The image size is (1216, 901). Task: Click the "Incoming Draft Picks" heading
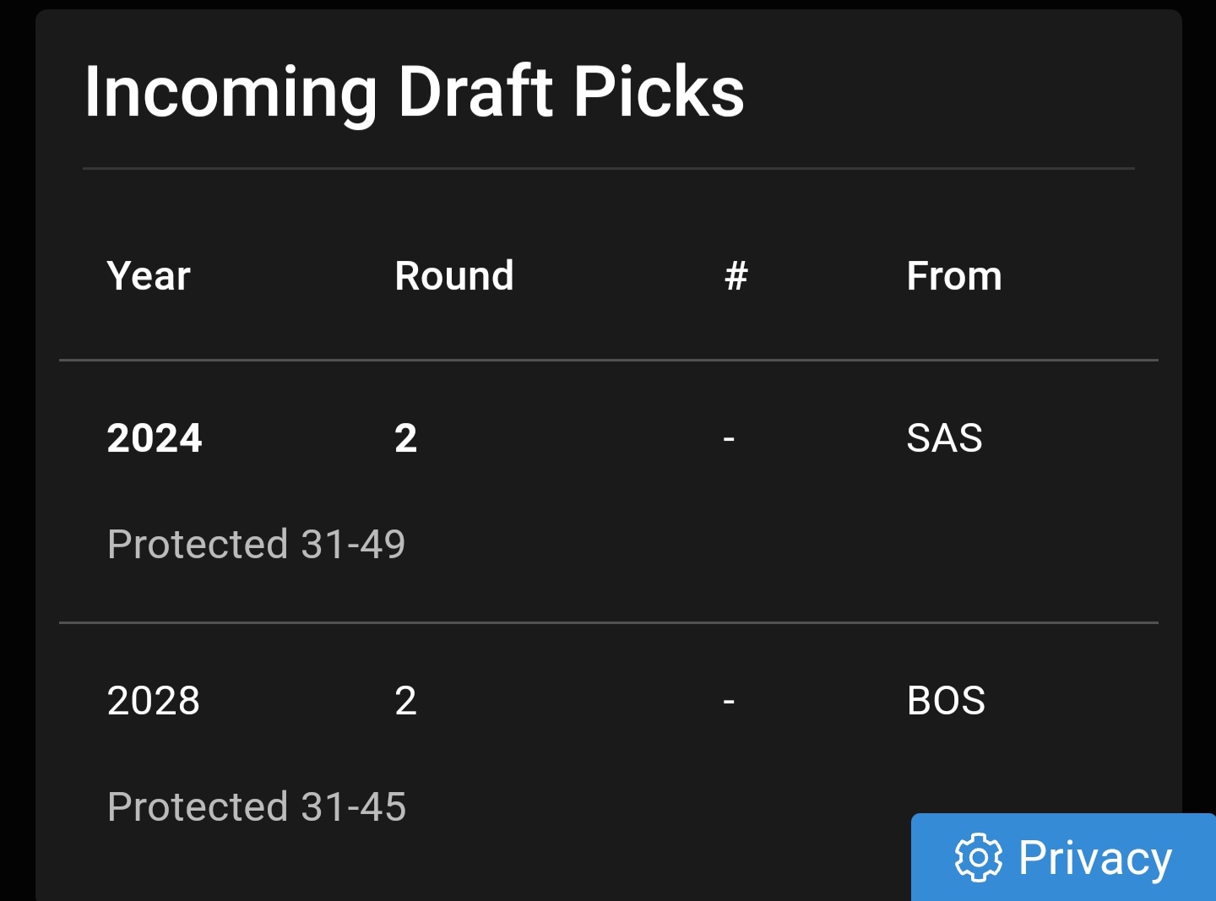(415, 91)
